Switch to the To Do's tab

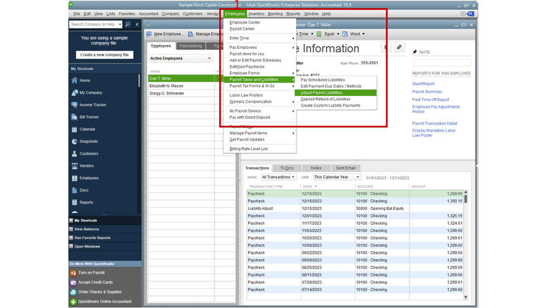[287, 168]
